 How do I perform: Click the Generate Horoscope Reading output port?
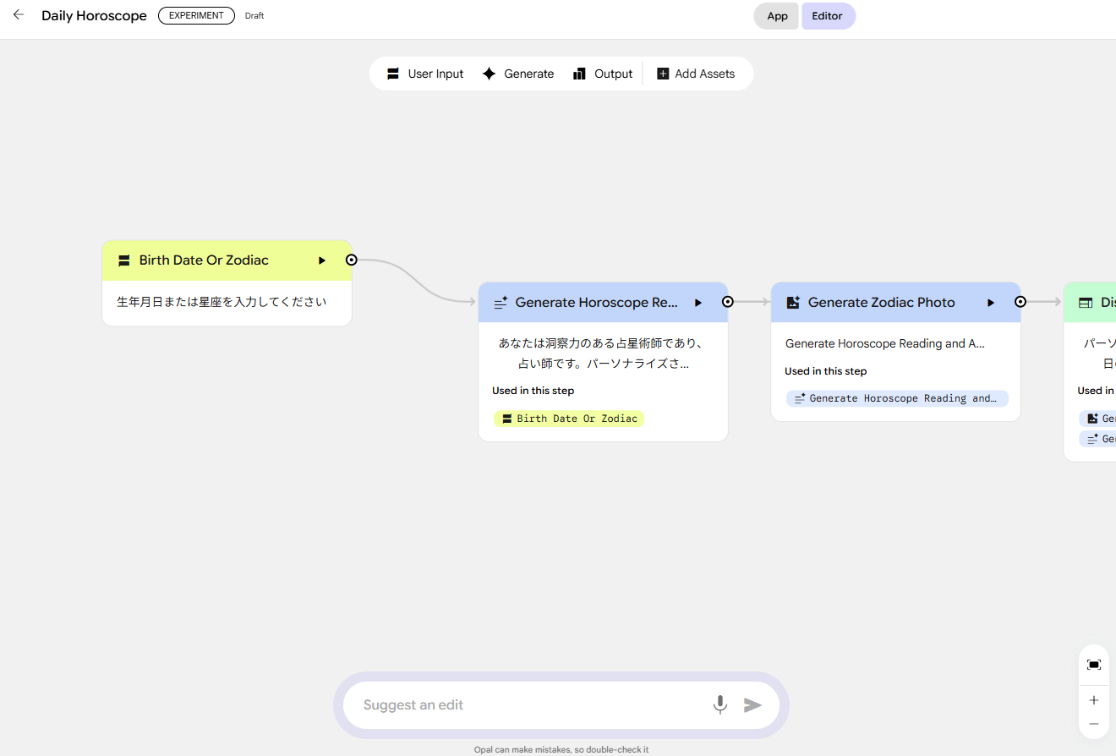click(x=728, y=302)
